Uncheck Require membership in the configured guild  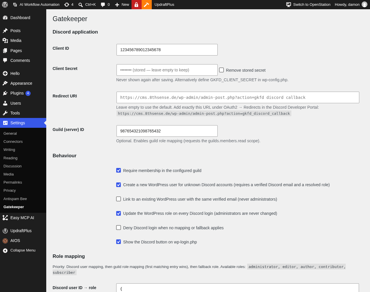[x=119, y=170]
